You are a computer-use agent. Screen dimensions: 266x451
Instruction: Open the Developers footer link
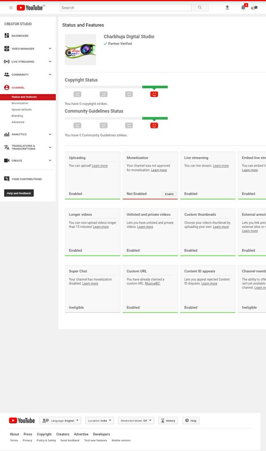tap(102, 434)
